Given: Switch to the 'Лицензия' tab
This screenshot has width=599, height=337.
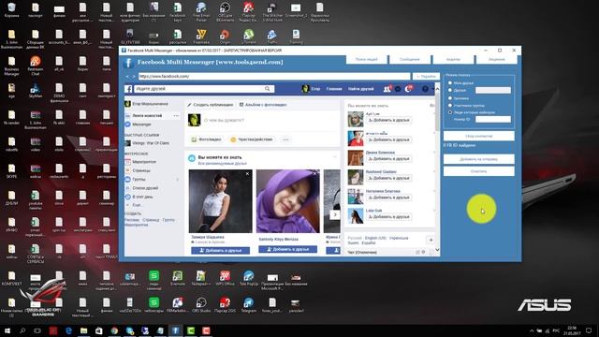Looking at the screenshot, I should click(497, 59).
